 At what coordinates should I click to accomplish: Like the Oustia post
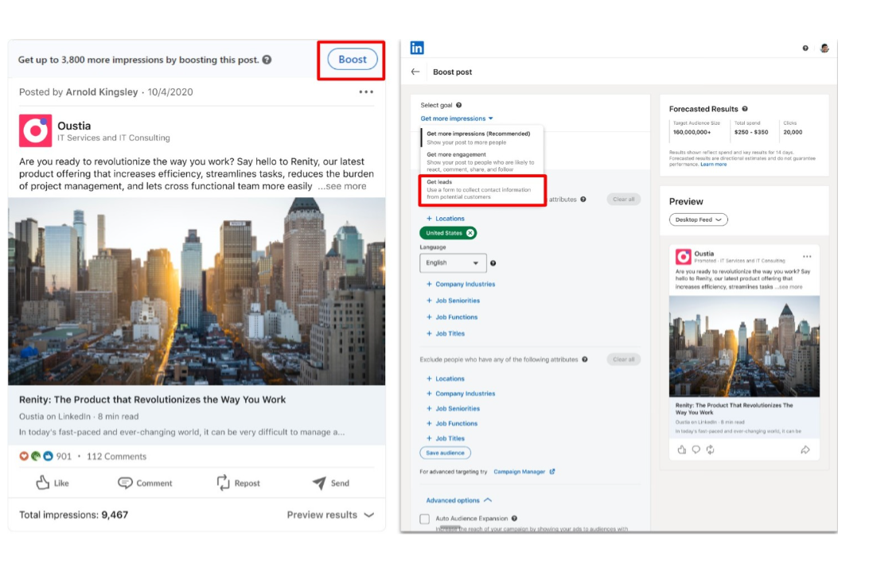click(53, 483)
